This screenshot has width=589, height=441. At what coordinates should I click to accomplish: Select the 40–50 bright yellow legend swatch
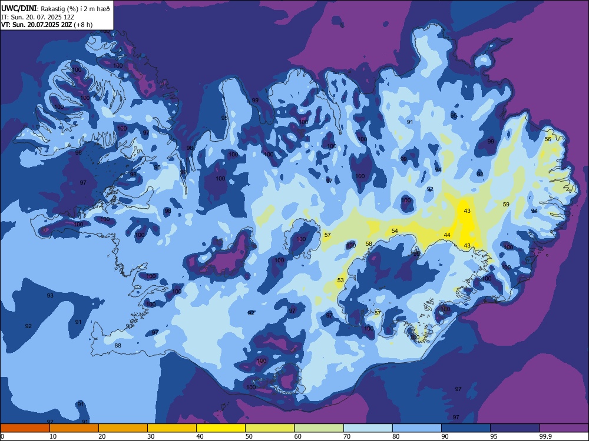click(221, 428)
